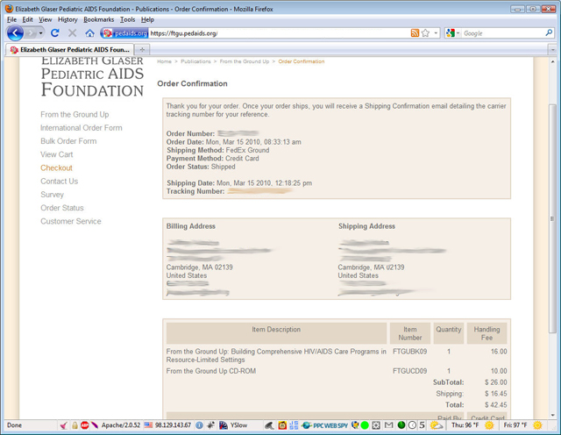Click the Adblock Plus ABP icon

[85, 425]
